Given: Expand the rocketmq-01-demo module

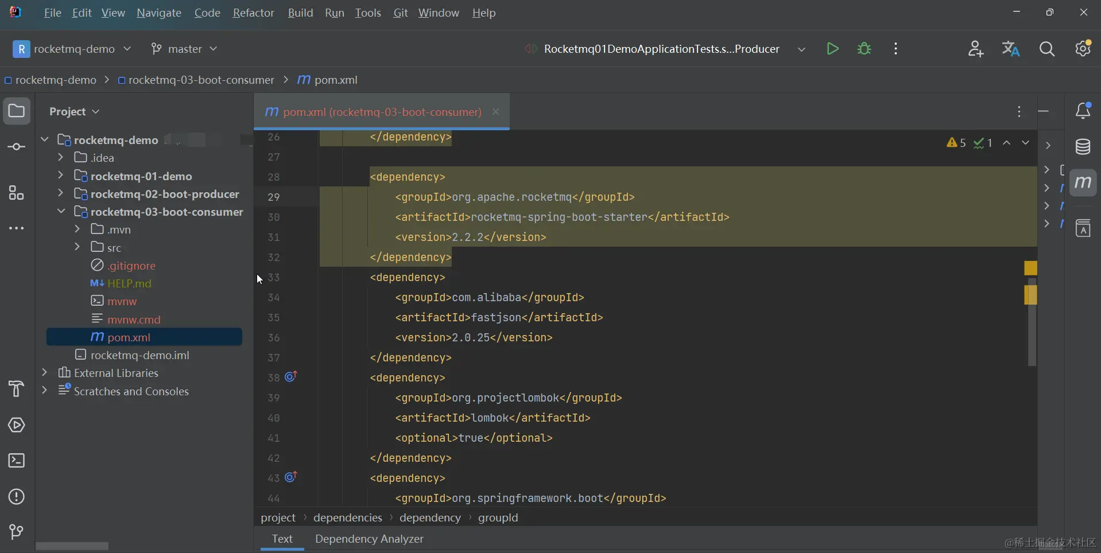Looking at the screenshot, I should (61, 176).
